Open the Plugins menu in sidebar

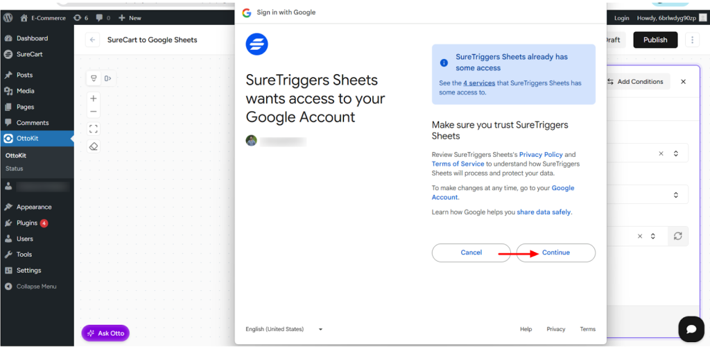(27, 223)
